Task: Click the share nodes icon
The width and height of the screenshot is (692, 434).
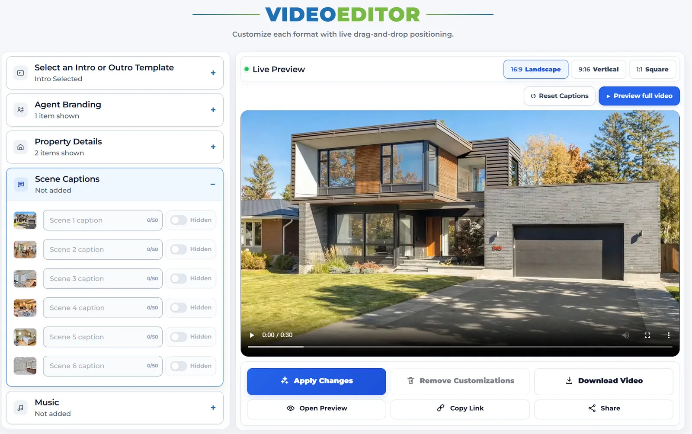Action: [592, 408]
